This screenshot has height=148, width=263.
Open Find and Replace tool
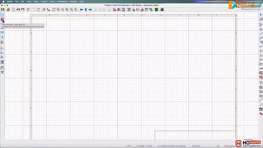[x=48, y=9]
